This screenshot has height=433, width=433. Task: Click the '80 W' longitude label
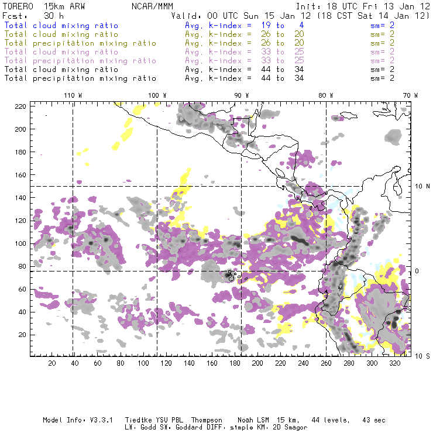tap(325, 95)
